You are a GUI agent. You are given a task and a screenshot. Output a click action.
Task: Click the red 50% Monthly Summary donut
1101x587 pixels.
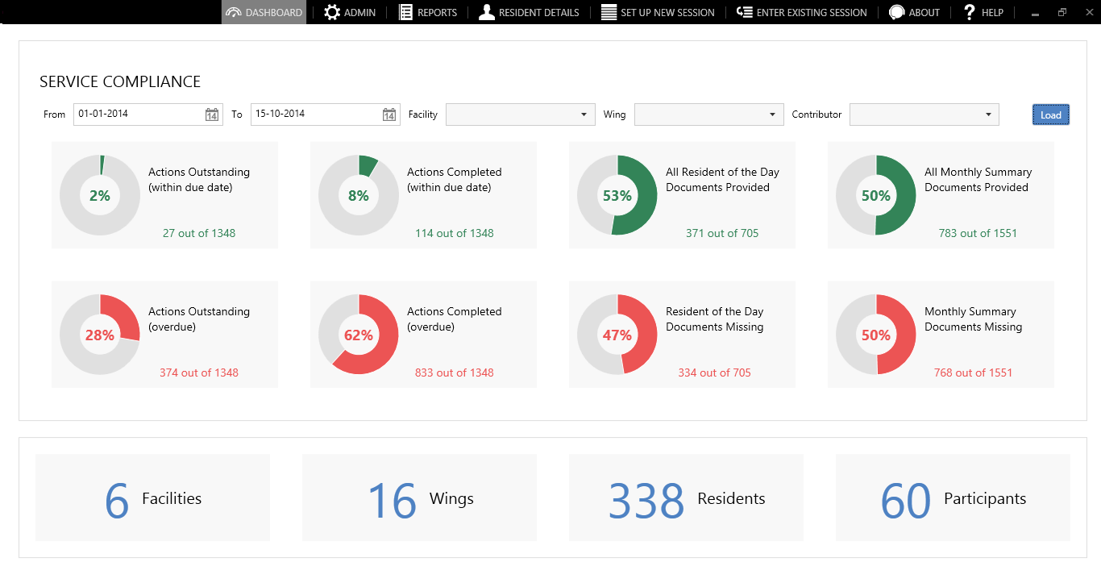pos(876,335)
